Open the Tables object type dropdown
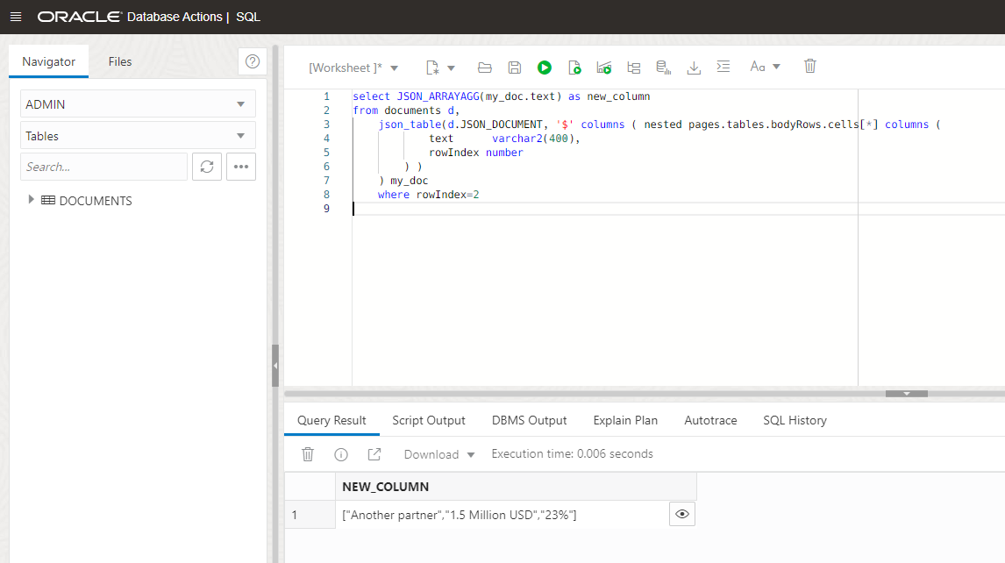 (x=138, y=136)
